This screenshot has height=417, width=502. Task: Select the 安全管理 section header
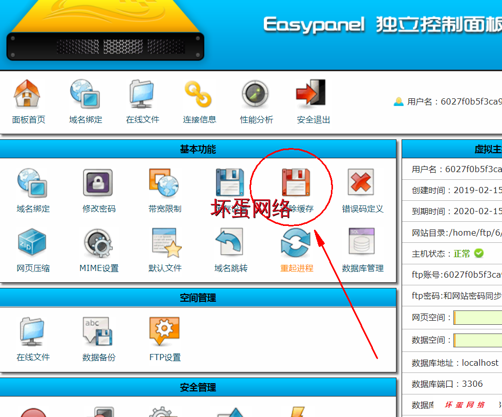198,387
